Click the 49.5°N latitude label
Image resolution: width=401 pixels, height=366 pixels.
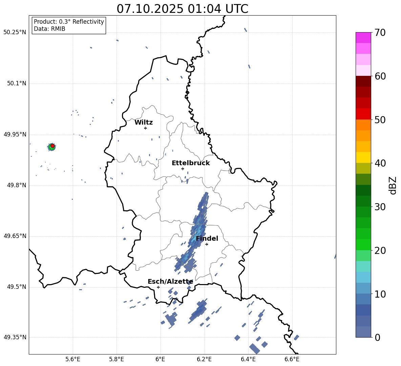click(x=17, y=287)
